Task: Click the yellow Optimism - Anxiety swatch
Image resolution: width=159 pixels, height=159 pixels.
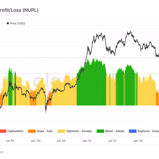Action: (x=61, y=131)
